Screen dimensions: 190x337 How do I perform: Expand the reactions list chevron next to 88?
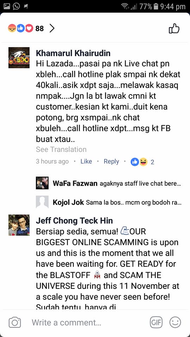52,28
